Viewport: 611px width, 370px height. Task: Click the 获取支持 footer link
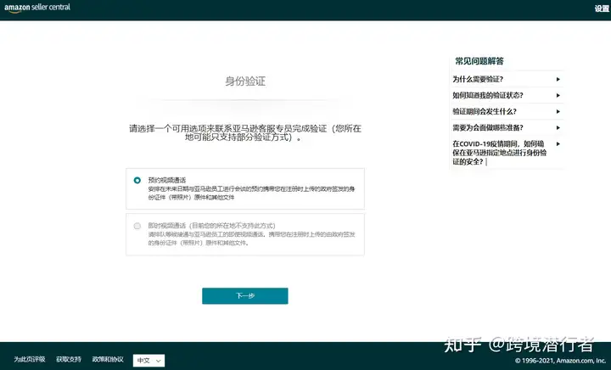point(69,360)
